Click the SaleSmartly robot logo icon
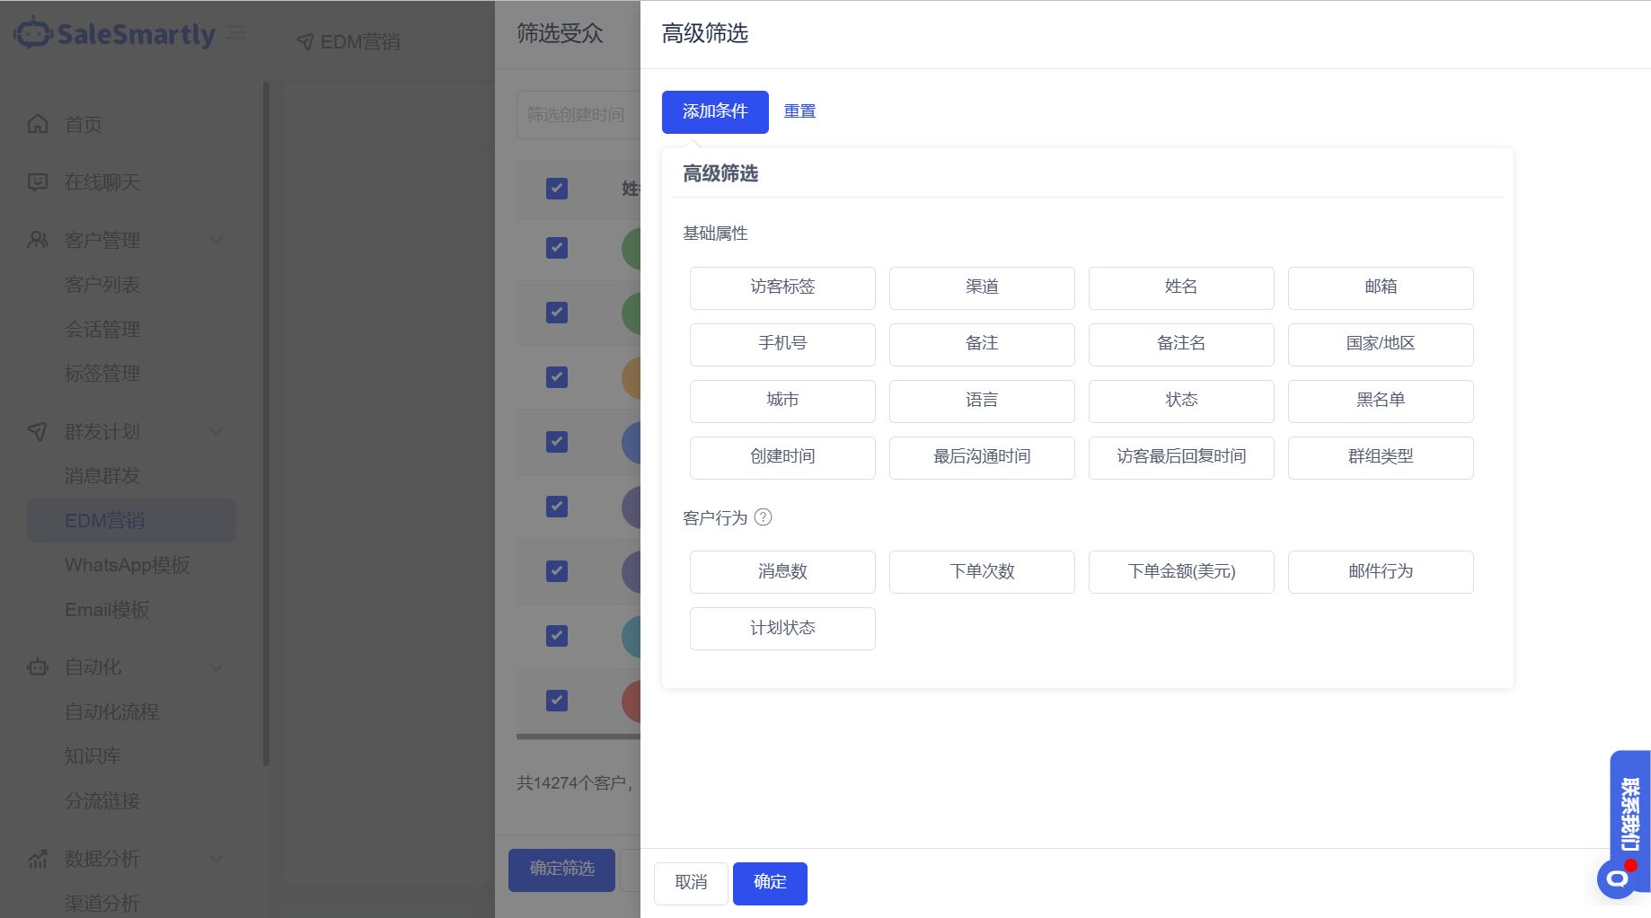Viewport: 1651px width, 918px height. [33, 33]
